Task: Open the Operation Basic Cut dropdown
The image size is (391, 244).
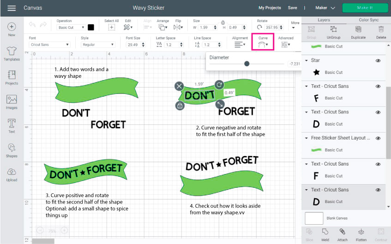Action: [x=71, y=27]
